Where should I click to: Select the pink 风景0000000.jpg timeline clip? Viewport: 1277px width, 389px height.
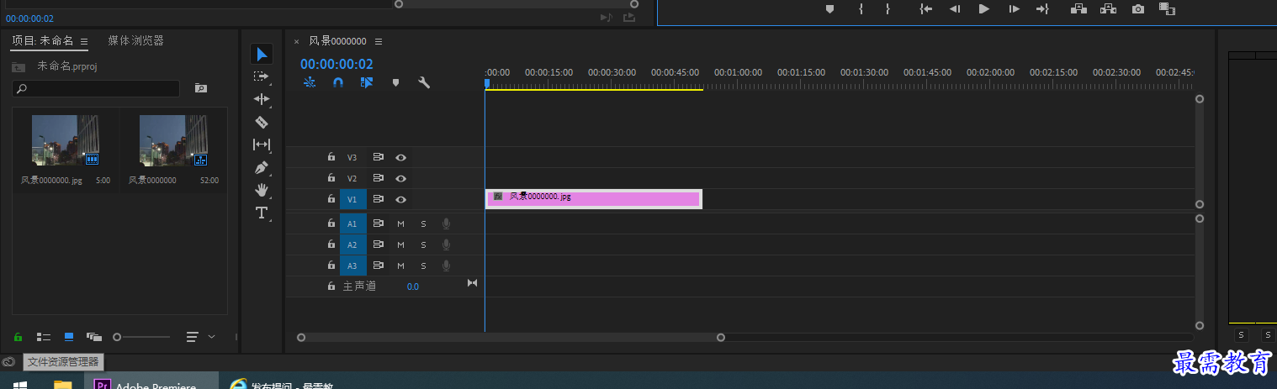[x=594, y=198]
